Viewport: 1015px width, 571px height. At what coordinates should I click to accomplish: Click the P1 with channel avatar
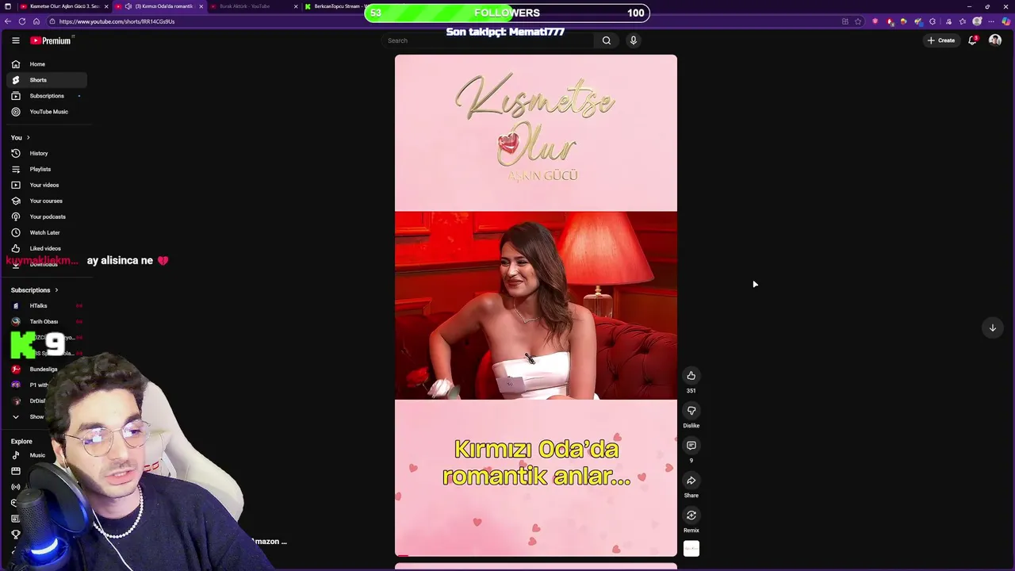pos(16,385)
